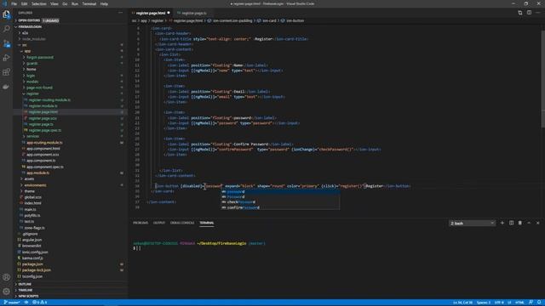Image resolution: width=545 pixels, height=306 pixels.
Task: Open the Run and Debug view icon
Action: point(6,58)
